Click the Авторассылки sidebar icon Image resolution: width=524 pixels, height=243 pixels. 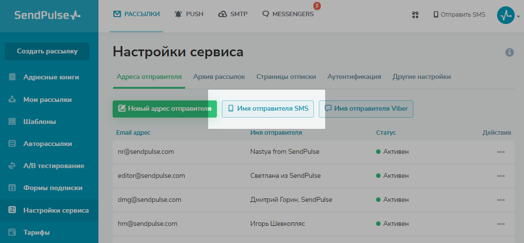click(13, 144)
